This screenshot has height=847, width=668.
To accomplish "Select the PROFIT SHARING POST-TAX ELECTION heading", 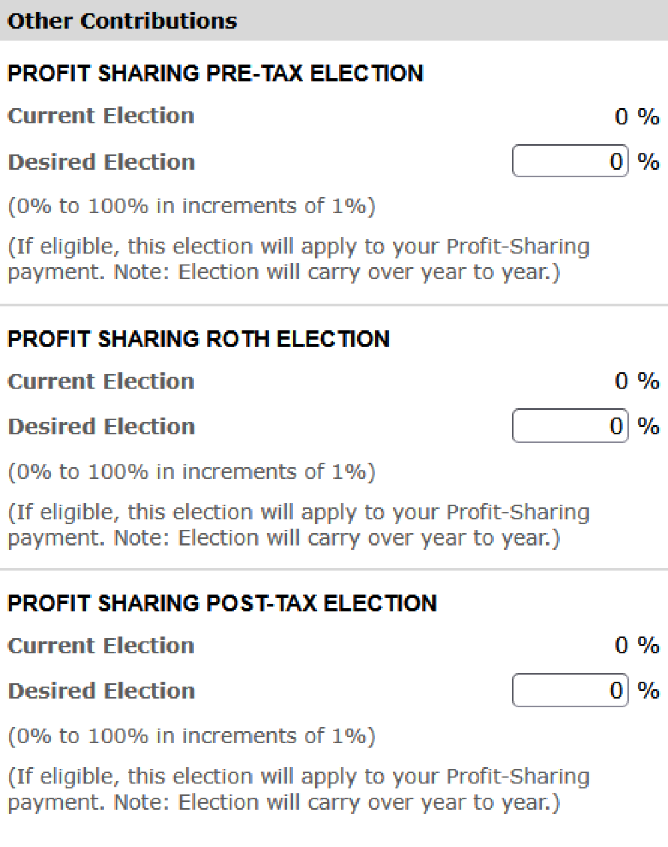I will [x=221, y=602].
